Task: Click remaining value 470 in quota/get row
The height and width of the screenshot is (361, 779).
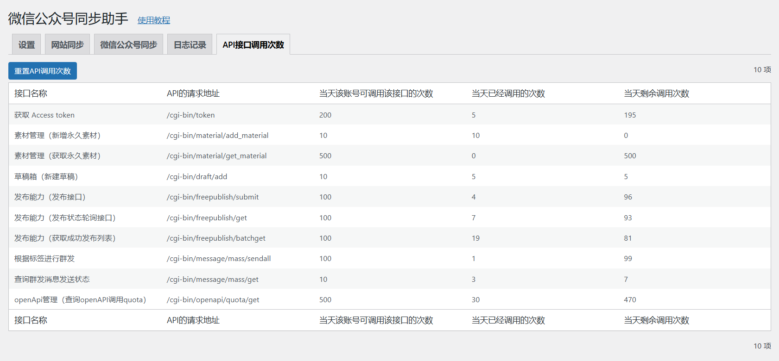Action: (x=630, y=299)
